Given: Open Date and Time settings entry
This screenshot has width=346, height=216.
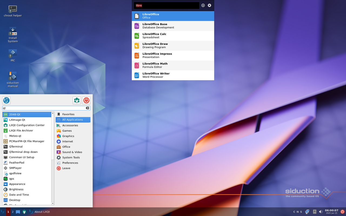Looking at the screenshot, I should (27, 195).
